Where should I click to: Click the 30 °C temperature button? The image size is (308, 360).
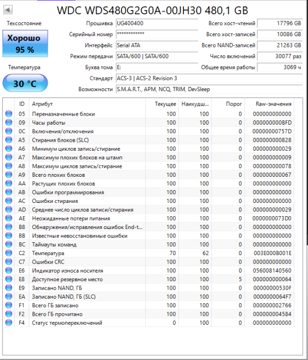(x=25, y=83)
